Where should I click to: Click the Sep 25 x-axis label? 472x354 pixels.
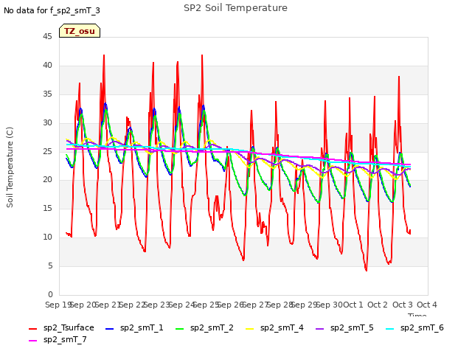tap(206, 305)
